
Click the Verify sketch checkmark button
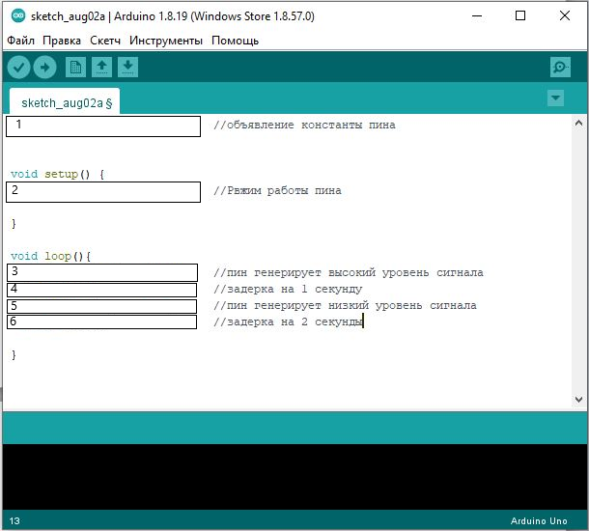click(18, 68)
